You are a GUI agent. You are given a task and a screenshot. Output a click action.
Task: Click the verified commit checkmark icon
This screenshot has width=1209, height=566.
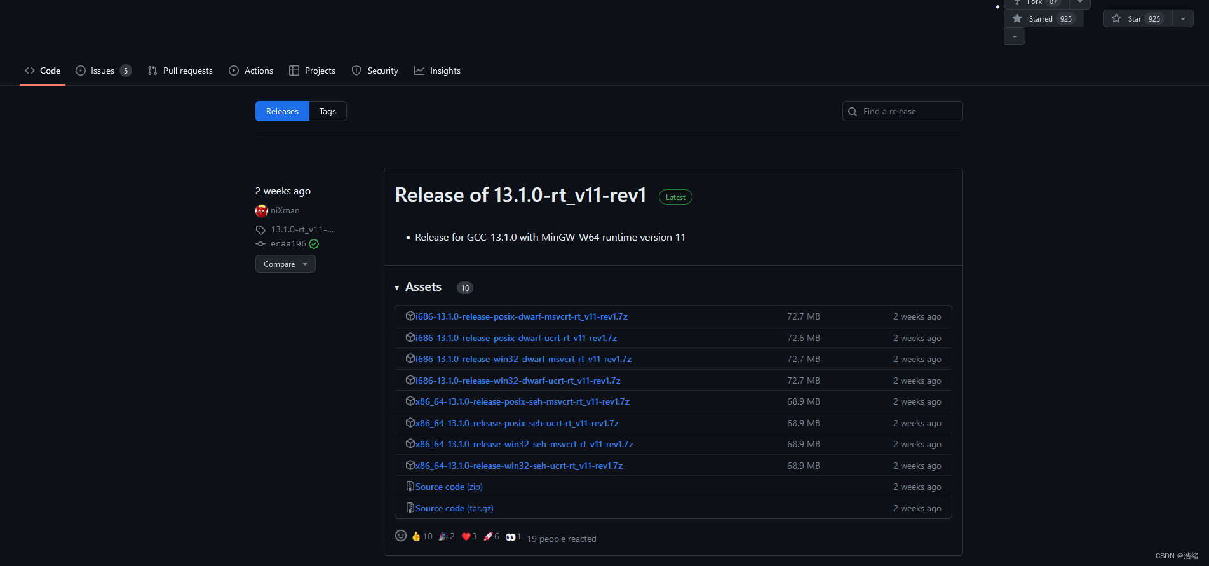tap(314, 244)
